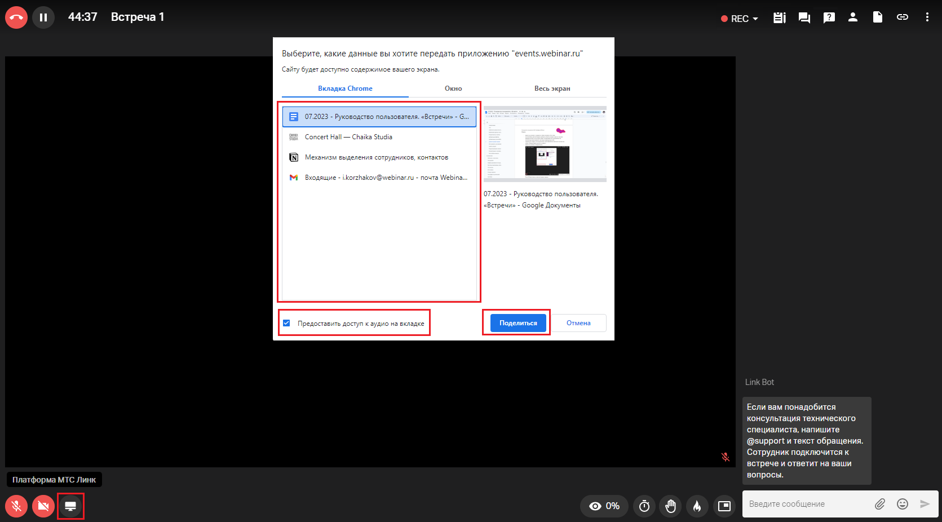Open the meeting notes icon in top bar
Viewport: 942px width, 522px height.
pyautogui.click(x=780, y=17)
